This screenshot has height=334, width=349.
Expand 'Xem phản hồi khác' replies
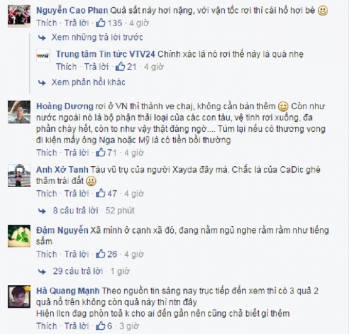click(x=88, y=82)
